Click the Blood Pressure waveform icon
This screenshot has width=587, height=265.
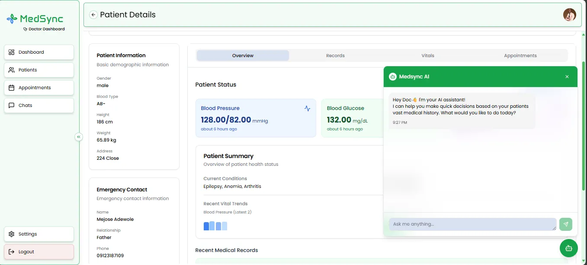307,108
